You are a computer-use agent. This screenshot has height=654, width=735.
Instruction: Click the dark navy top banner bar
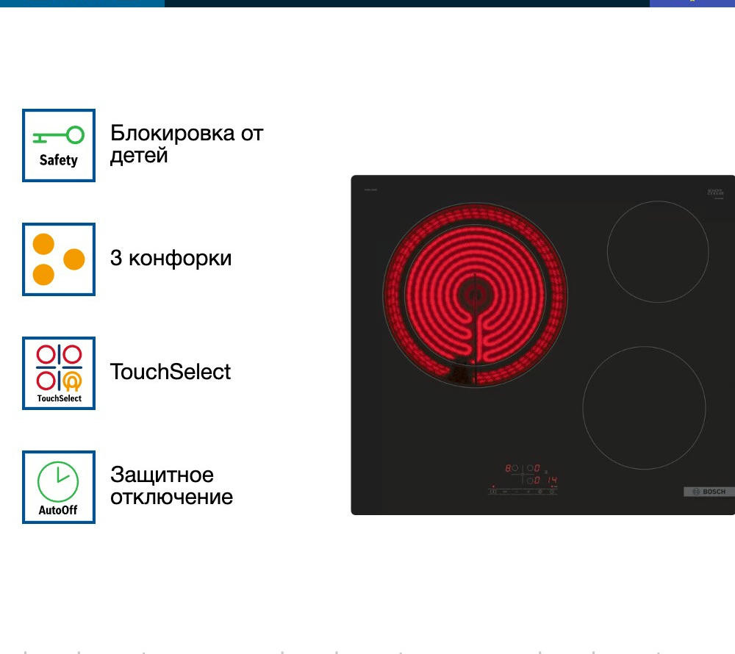pos(404,3)
